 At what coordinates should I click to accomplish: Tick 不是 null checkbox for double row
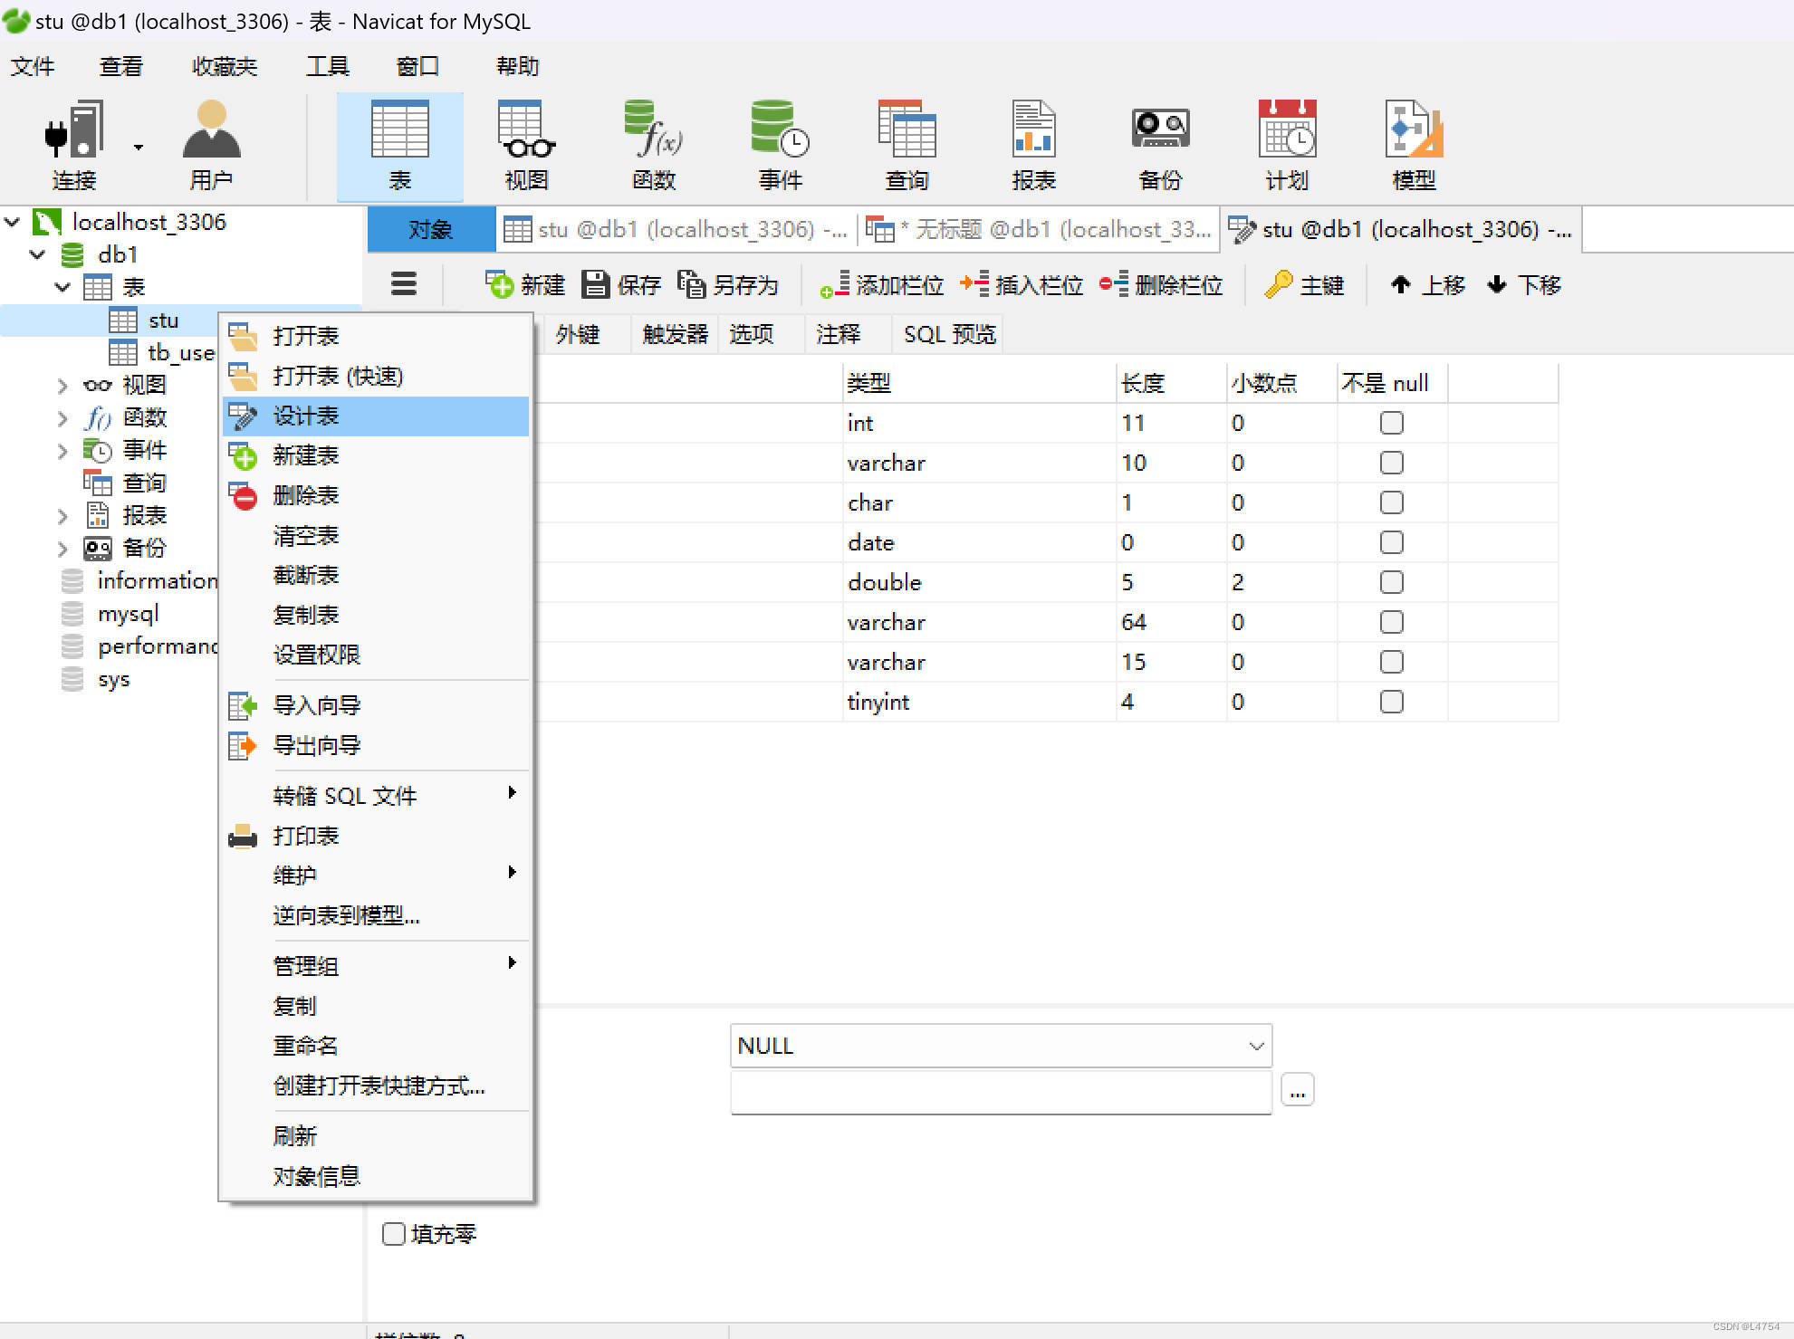(1391, 582)
